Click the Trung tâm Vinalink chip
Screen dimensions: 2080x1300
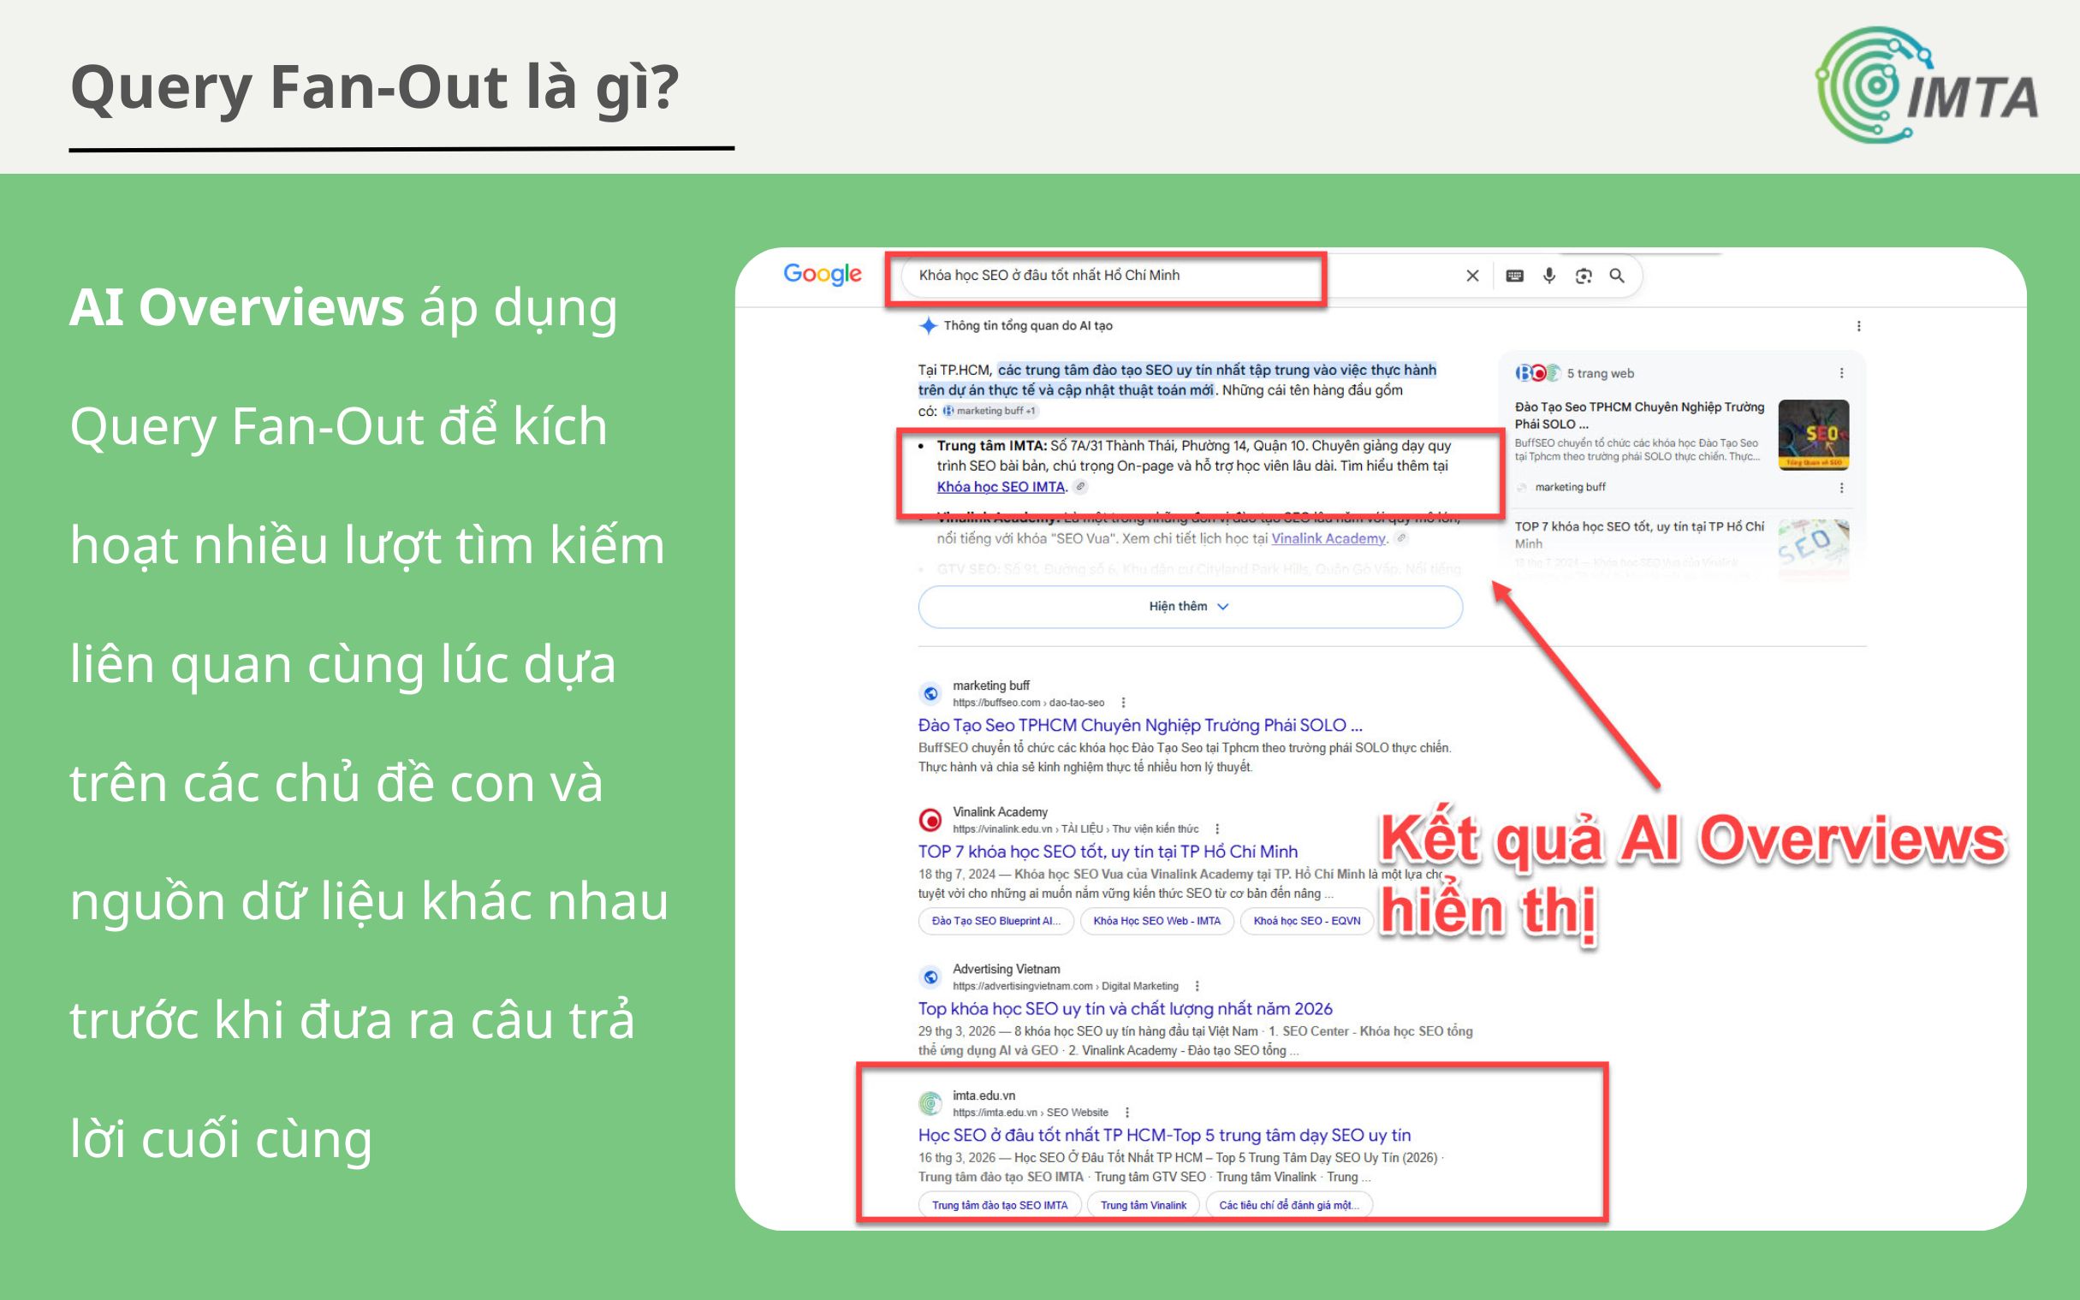1144,1205
